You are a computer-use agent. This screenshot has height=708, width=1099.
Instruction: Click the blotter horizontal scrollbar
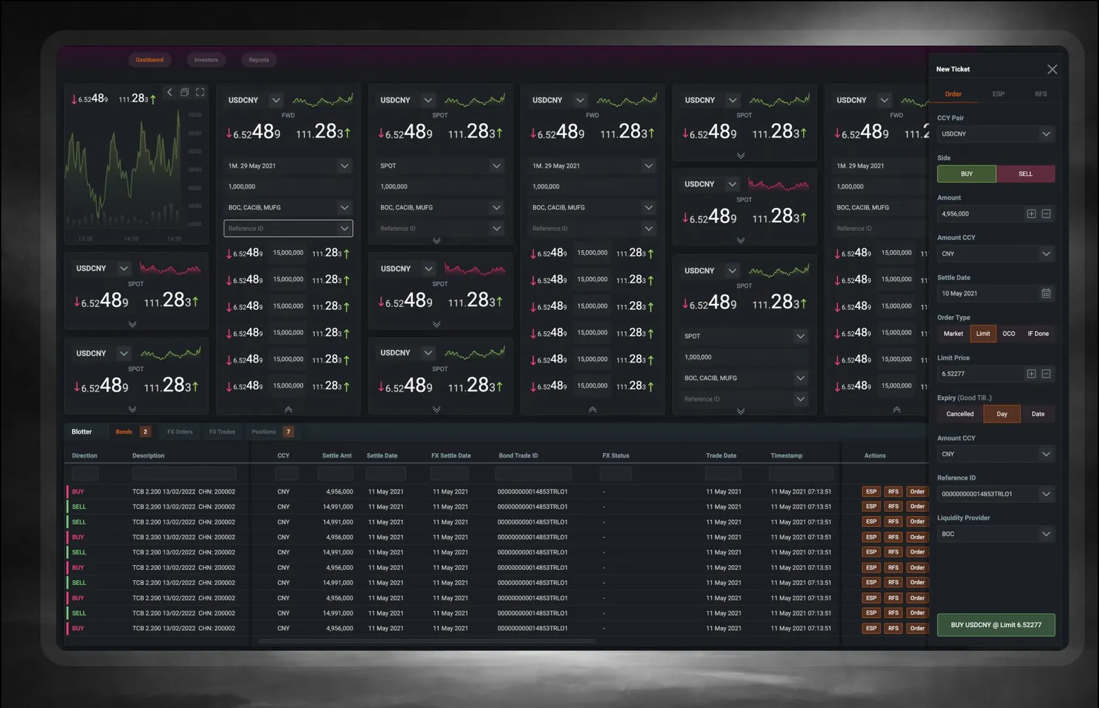(427, 641)
